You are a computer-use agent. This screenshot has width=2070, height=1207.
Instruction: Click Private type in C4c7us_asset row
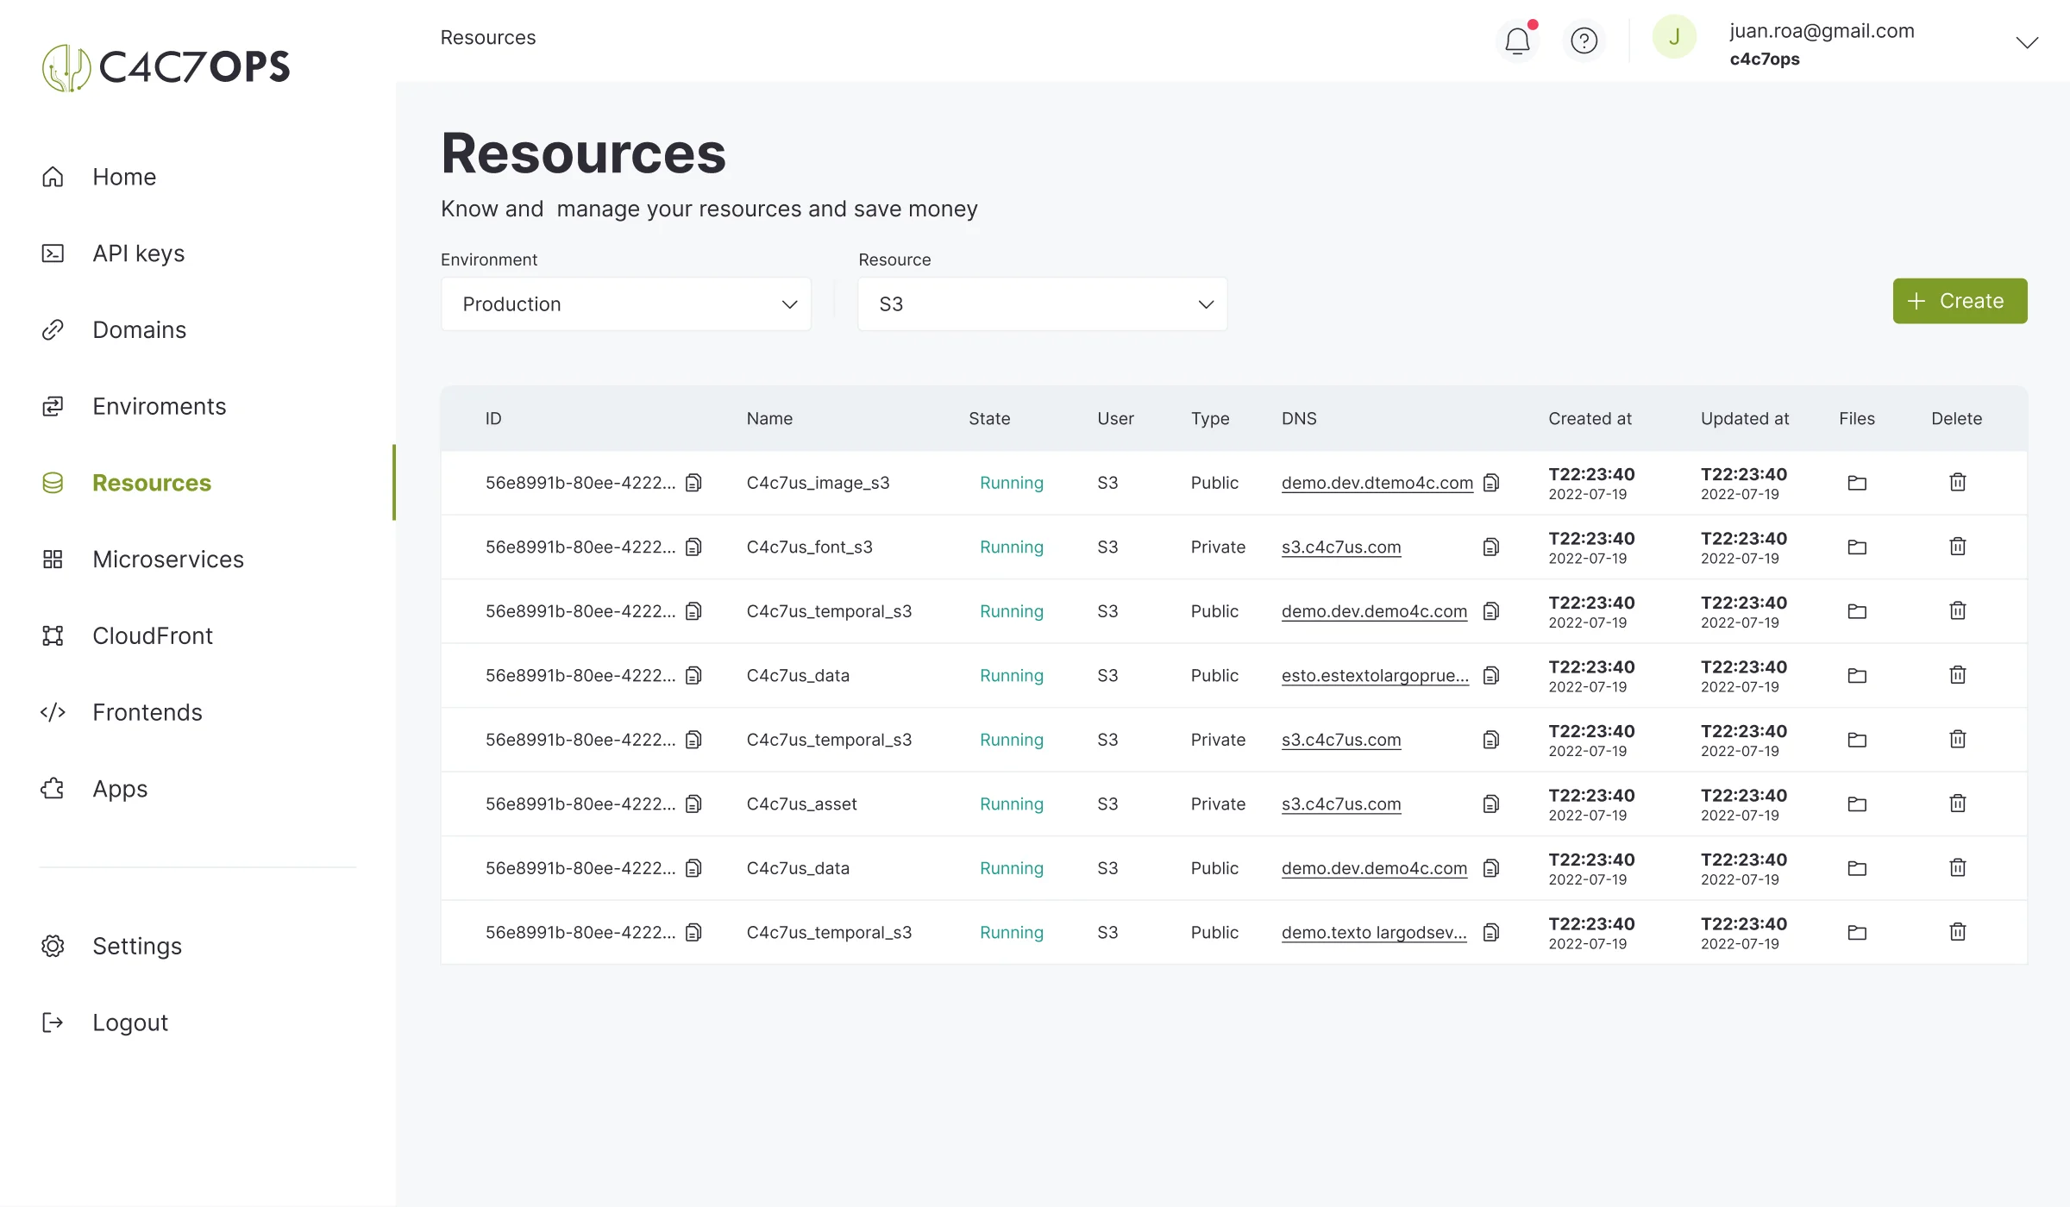1218,804
